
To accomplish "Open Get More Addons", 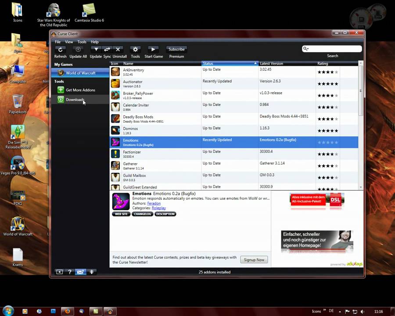I will 80,90.
